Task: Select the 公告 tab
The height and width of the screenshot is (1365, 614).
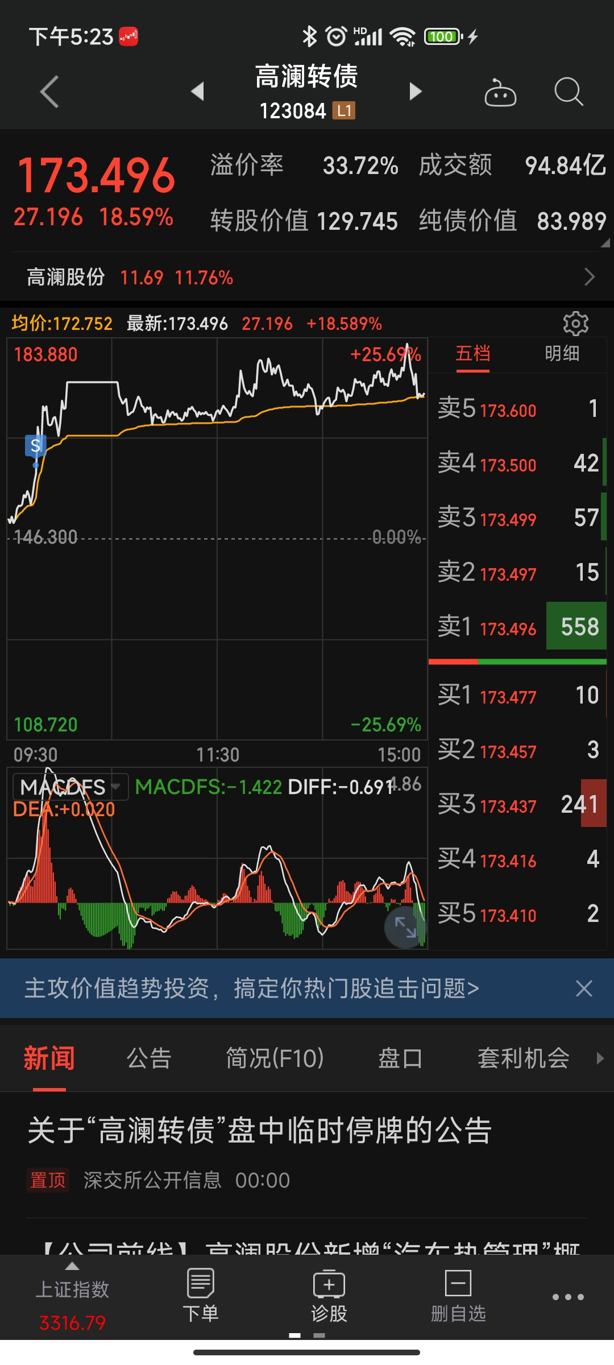Action: tap(149, 1059)
